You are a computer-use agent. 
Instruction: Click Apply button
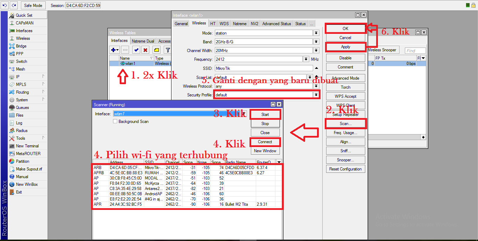345,47
